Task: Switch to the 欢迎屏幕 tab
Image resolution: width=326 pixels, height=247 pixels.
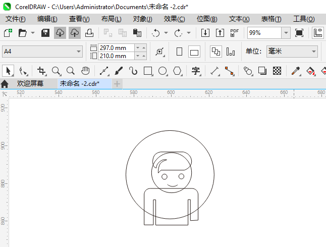Action: point(30,84)
